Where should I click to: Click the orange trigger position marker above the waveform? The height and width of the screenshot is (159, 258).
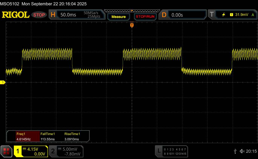pyautogui.click(x=132, y=25)
